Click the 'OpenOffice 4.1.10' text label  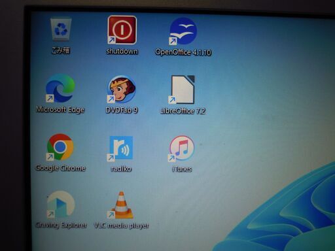click(x=183, y=52)
